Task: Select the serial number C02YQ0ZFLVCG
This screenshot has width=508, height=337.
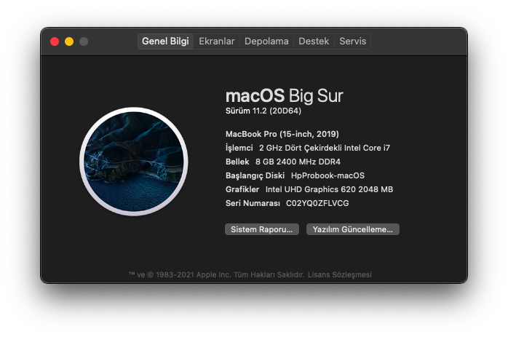Action: (x=317, y=203)
